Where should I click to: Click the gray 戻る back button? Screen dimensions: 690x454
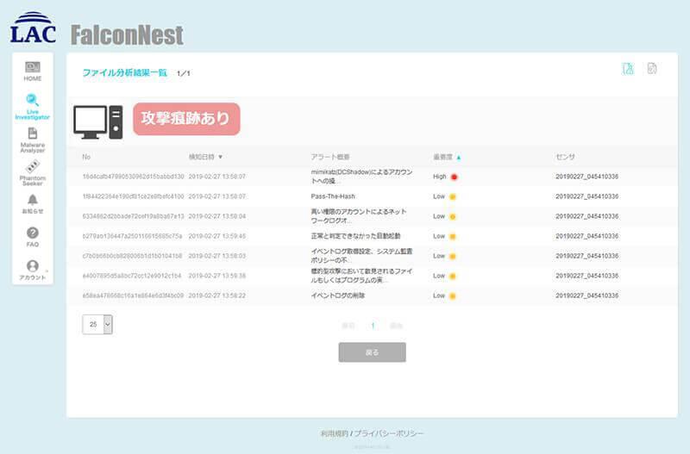(373, 352)
